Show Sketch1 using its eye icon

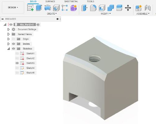pyautogui.click(x=17, y=53)
